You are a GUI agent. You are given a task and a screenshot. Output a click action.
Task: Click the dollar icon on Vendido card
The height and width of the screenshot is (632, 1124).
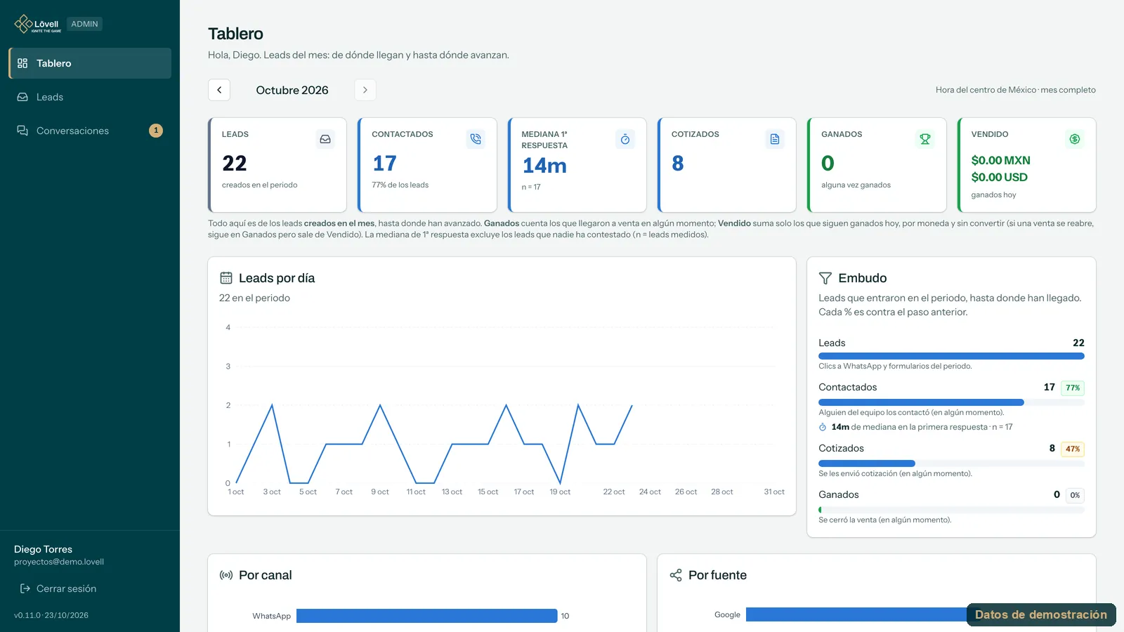1075,139
